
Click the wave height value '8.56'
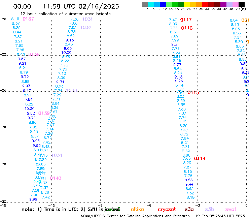pyautogui.click(x=237, y=33)
